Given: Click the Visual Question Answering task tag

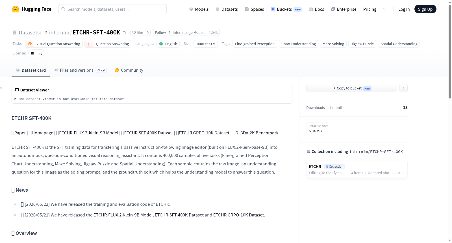Looking at the screenshot, I should [54, 44].
